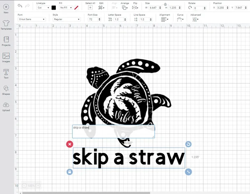Click the Font Size 72 field
This screenshot has width=250, height=194.
[93, 20]
